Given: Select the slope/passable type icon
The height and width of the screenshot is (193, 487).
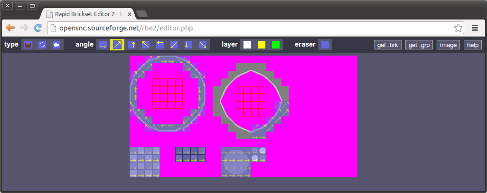Looking at the screenshot, I should [x=42, y=45].
